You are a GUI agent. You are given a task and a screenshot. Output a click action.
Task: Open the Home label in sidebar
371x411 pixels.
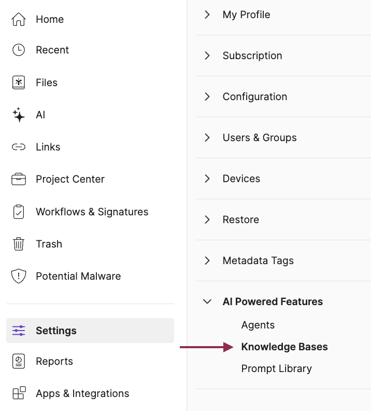50,19
